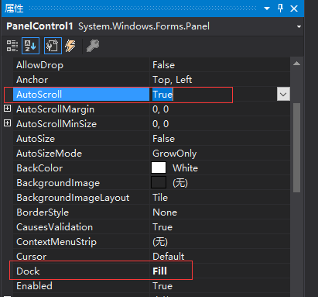Open the panel window position dropdown arrow

267,9
